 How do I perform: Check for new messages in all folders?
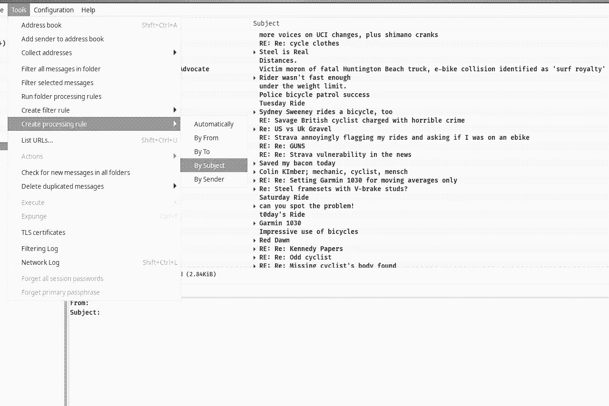(94, 173)
